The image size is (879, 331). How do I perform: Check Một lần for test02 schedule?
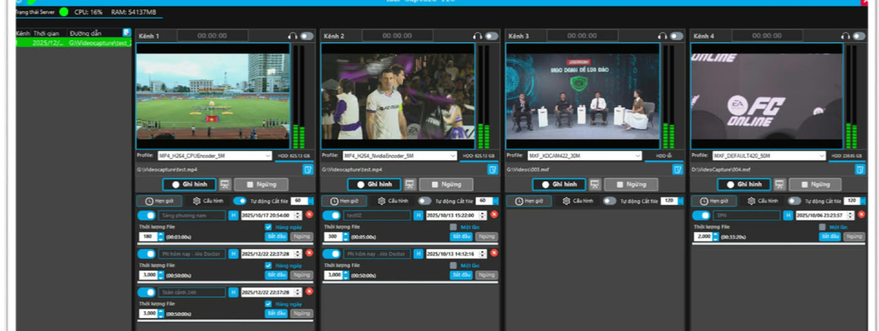pyautogui.click(x=453, y=227)
